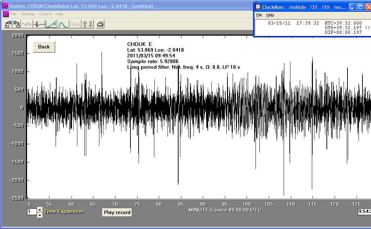
Task: Open the Settings menu
Action: click(x=28, y=14)
